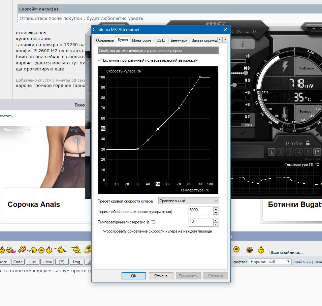Click the Afterburner slider knob showing 100
The image size is (322, 306).
click(x=246, y=73)
